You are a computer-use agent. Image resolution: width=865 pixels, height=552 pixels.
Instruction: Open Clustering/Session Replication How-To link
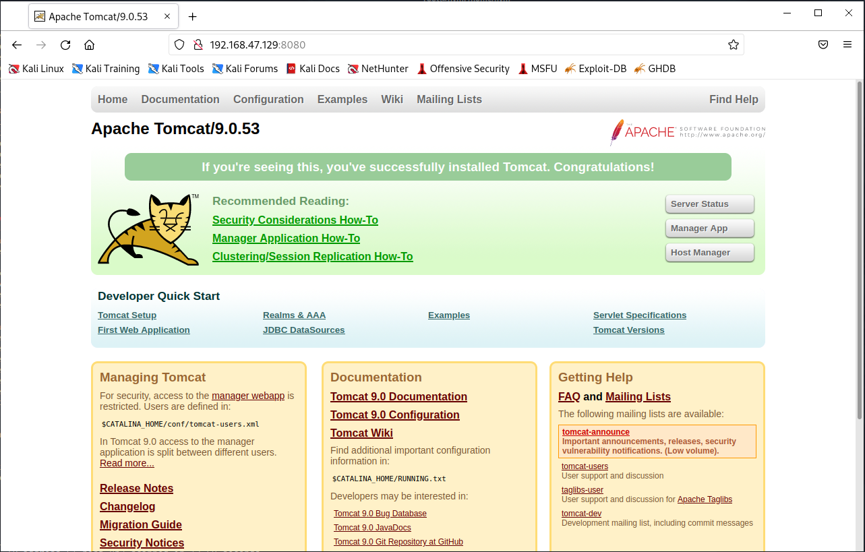tap(312, 256)
